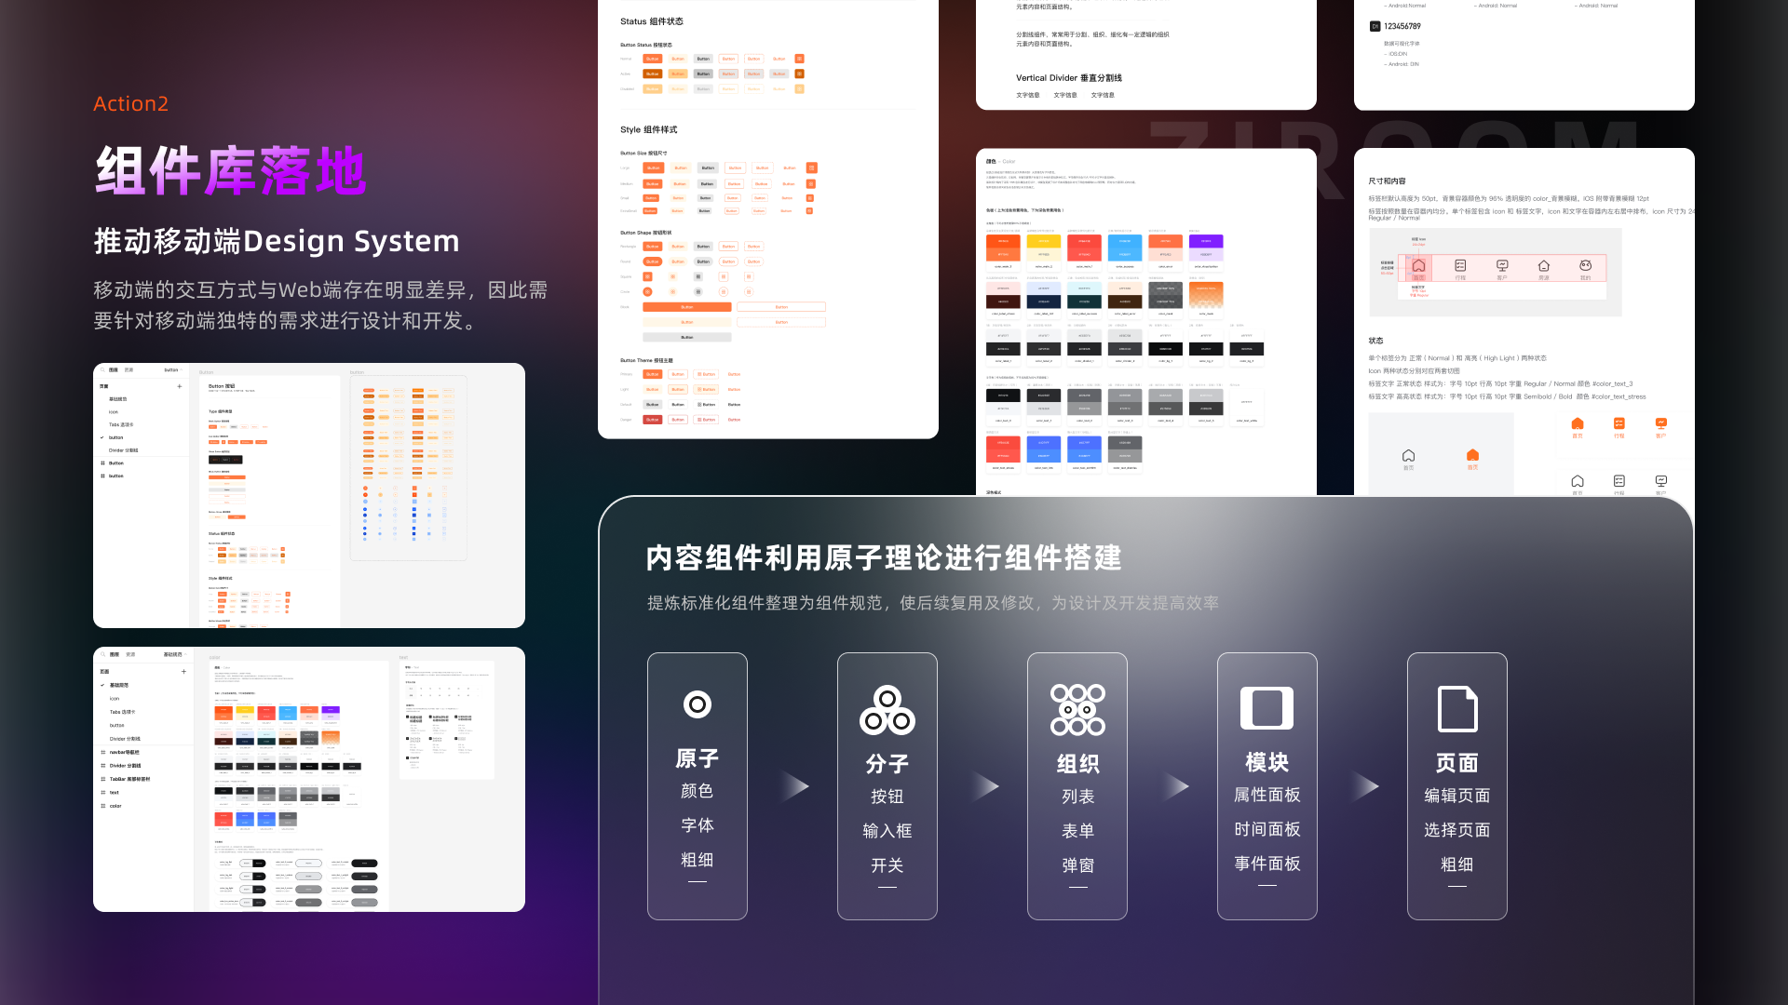Click the 模块 card listing 属性面板
The width and height of the screenshot is (1788, 1005).
click(x=1267, y=786)
